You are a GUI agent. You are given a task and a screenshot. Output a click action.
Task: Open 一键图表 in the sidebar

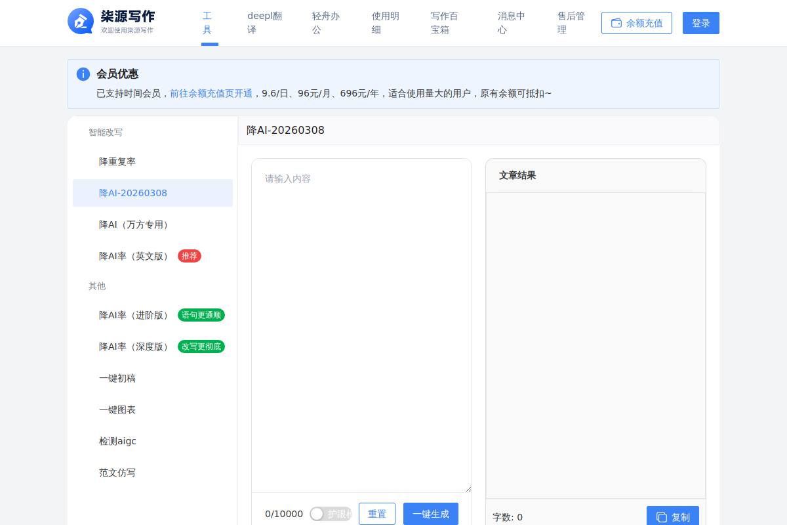[x=153, y=409]
